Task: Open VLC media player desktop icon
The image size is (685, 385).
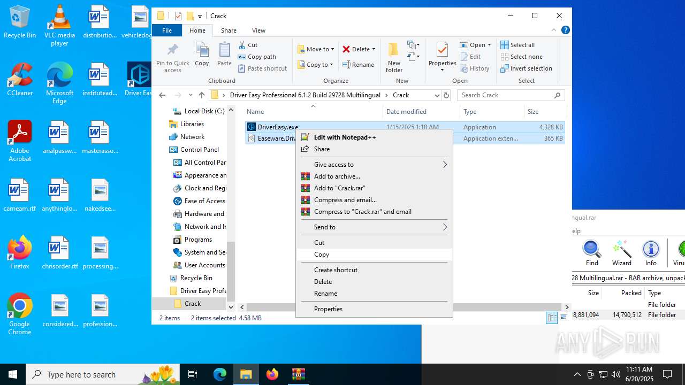Action: pyautogui.click(x=59, y=26)
